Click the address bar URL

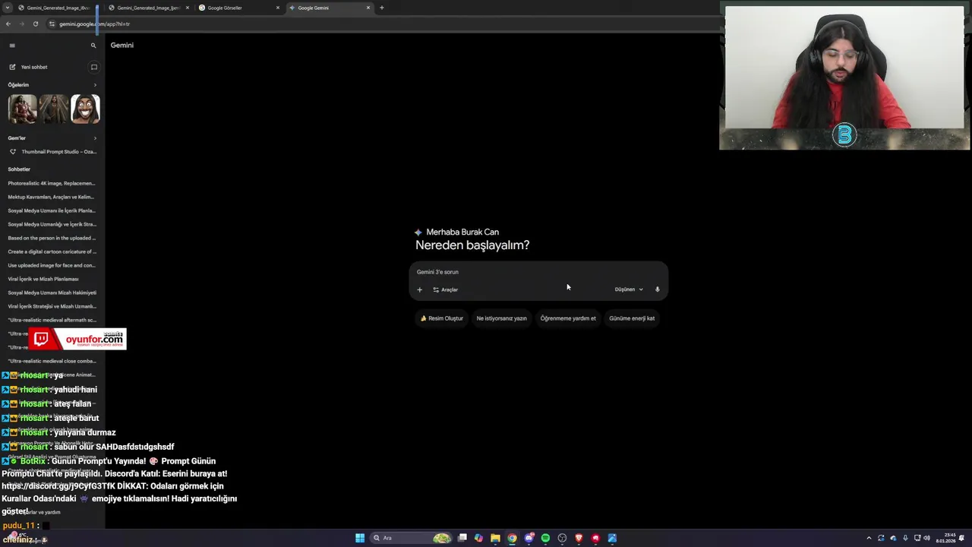click(x=94, y=24)
